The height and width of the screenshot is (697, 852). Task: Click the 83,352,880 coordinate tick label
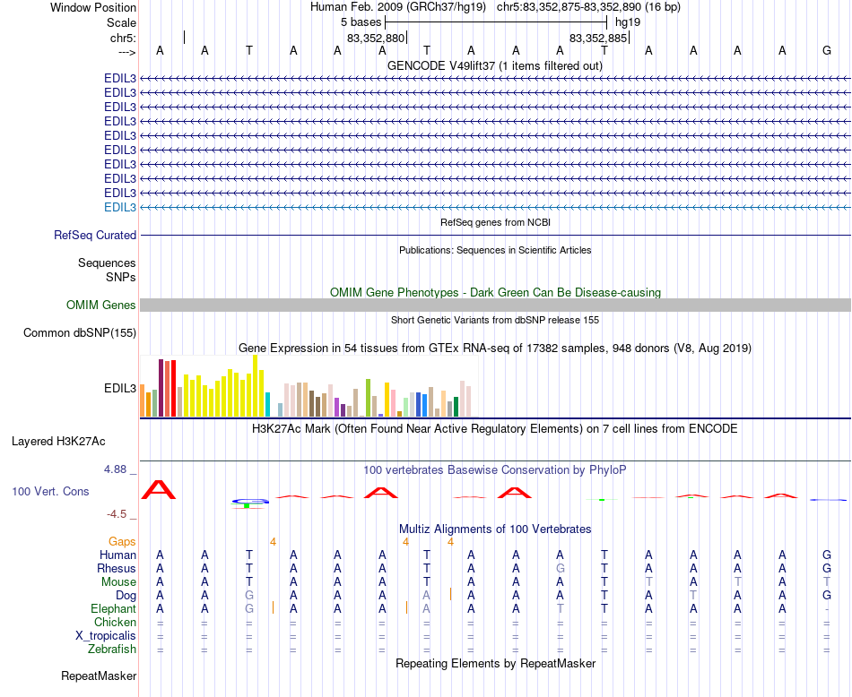(376, 38)
